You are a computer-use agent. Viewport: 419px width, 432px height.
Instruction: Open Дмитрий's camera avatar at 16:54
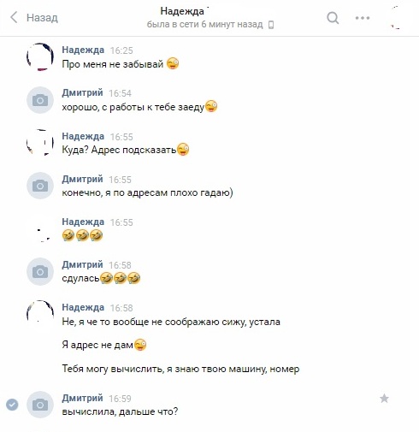pos(40,100)
